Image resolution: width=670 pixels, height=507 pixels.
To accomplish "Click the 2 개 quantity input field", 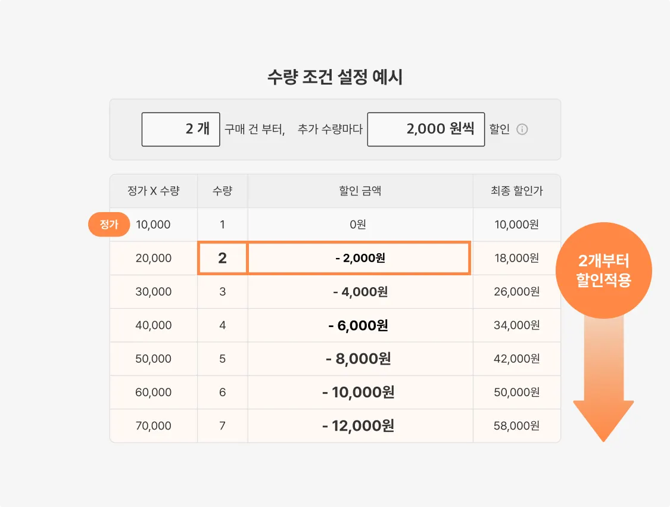I will [x=180, y=129].
